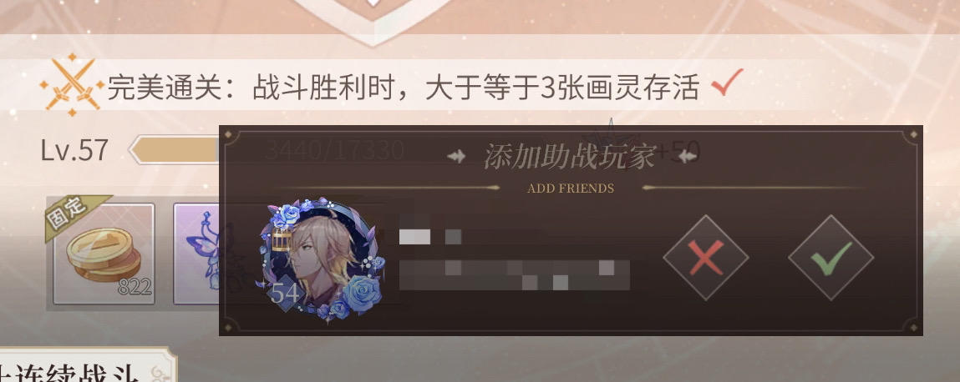Decline the assist player with red X
The width and height of the screenshot is (960, 382).
tap(706, 258)
